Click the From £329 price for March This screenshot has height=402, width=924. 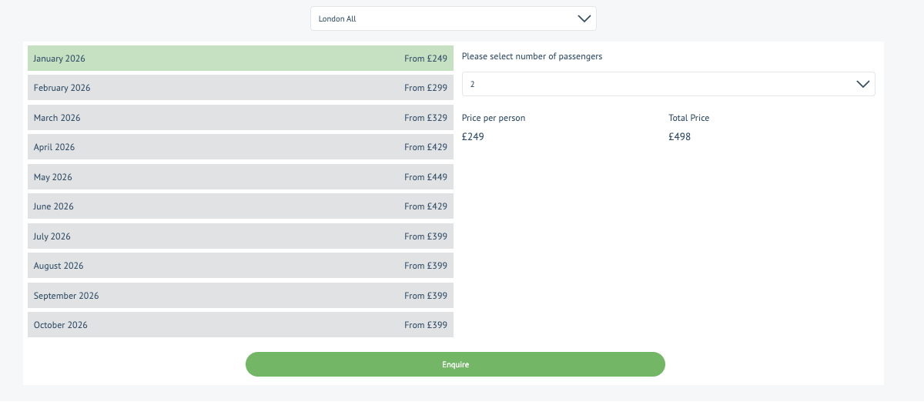click(425, 118)
